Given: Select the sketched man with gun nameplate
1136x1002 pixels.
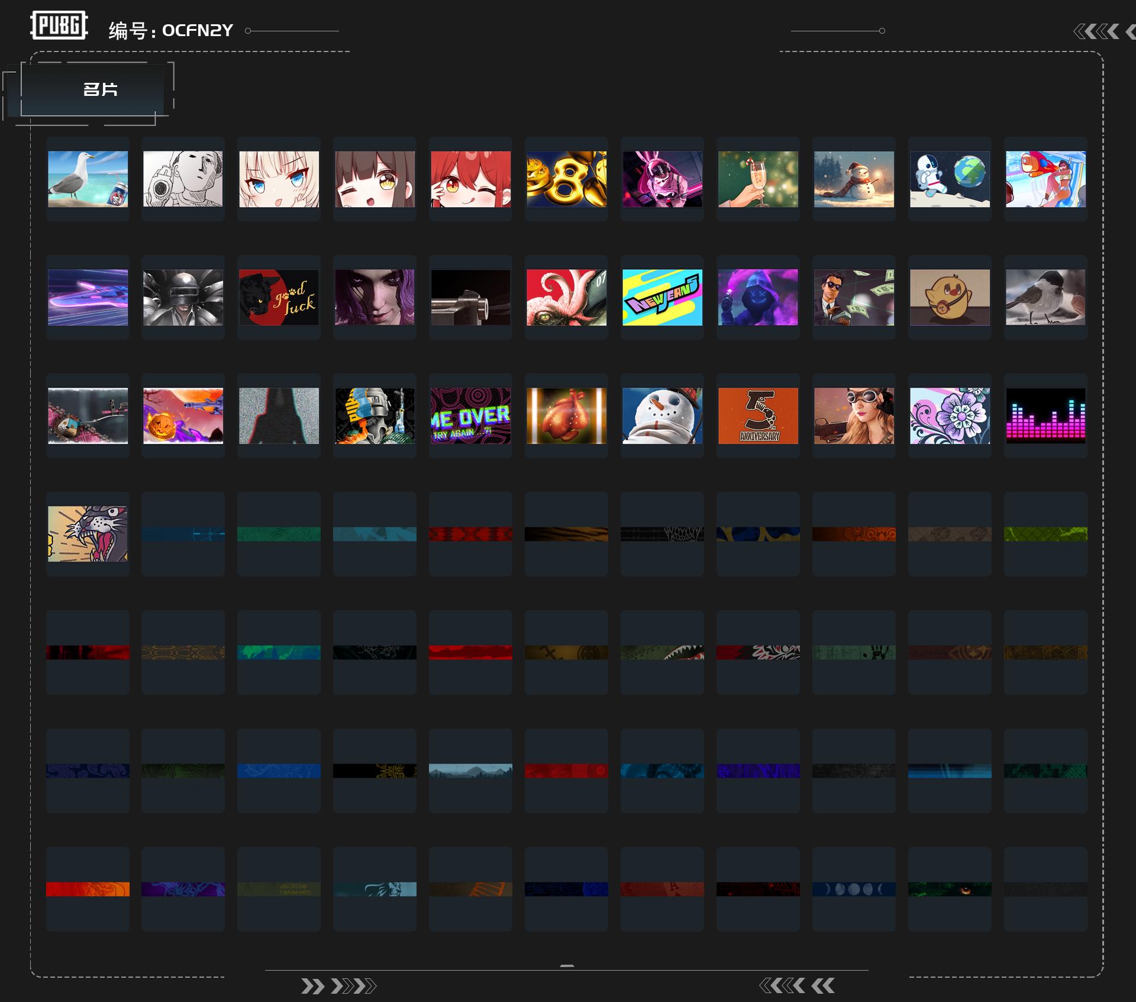Looking at the screenshot, I should pos(183,179).
